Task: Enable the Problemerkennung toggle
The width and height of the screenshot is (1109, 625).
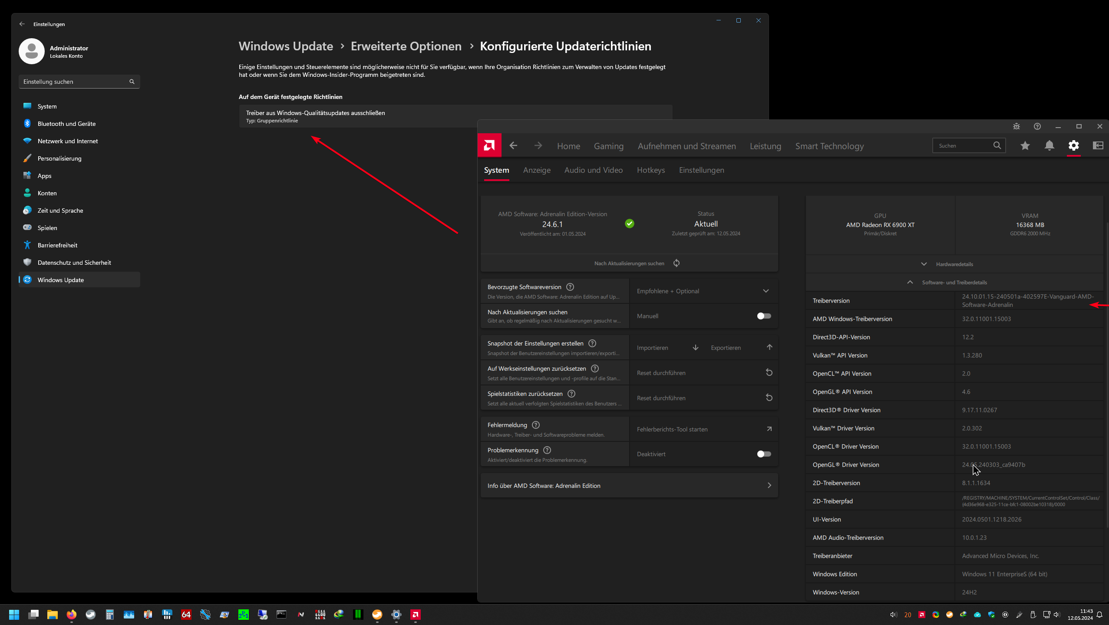Action: (x=764, y=454)
